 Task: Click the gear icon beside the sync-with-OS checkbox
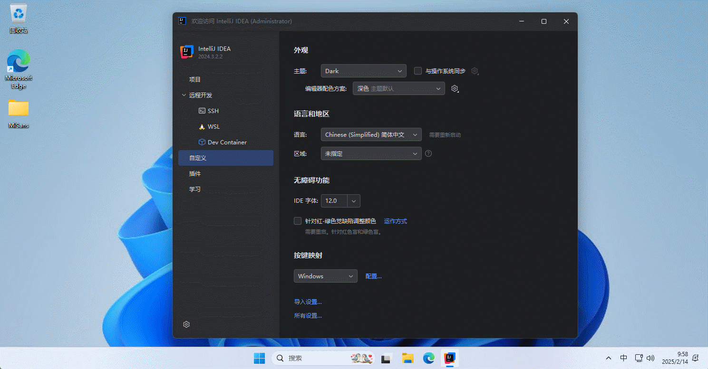475,71
